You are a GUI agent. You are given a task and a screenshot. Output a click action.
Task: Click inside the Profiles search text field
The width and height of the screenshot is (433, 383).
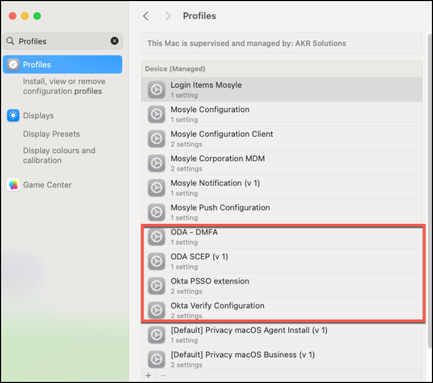pyautogui.click(x=61, y=41)
